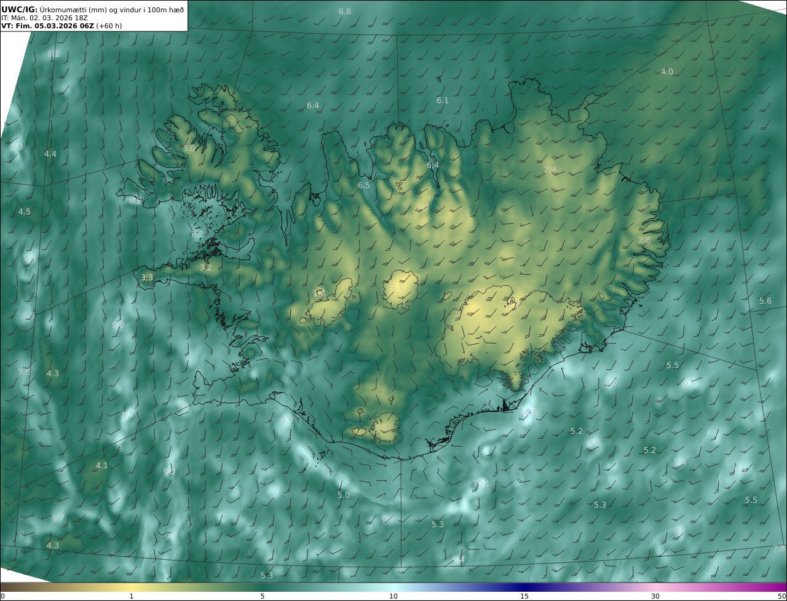This screenshot has height=601, width=787.
Task: Select the 4.1 value label
Action: (102, 465)
